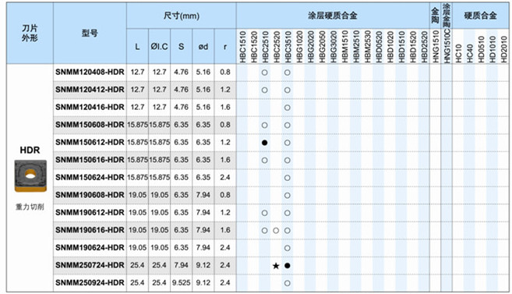The image size is (512, 294).
Task: Click the 9.525 thickness value cell
Action: 182,283
